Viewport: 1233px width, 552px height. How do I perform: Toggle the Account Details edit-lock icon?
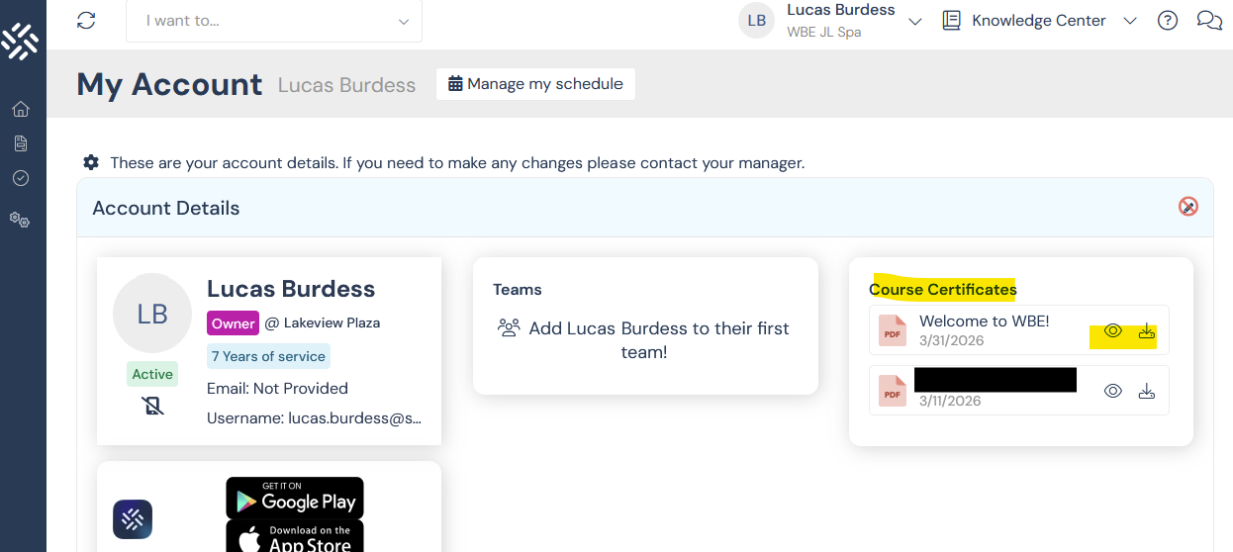pyautogui.click(x=1187, y=207)
